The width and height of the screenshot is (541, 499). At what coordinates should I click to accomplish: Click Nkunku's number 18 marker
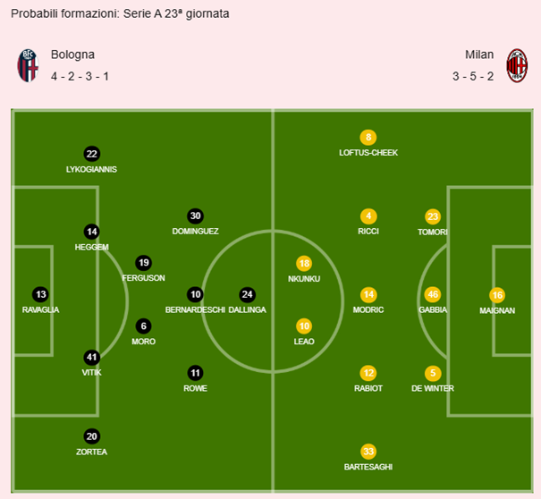[304, 264]
